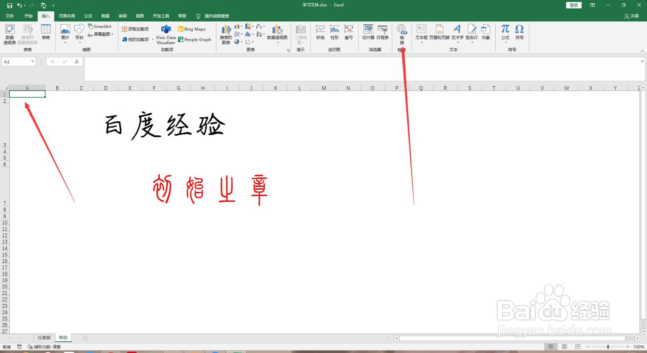
Task: Click the Signature Line (签名行) icon
Action: point(472,34)
